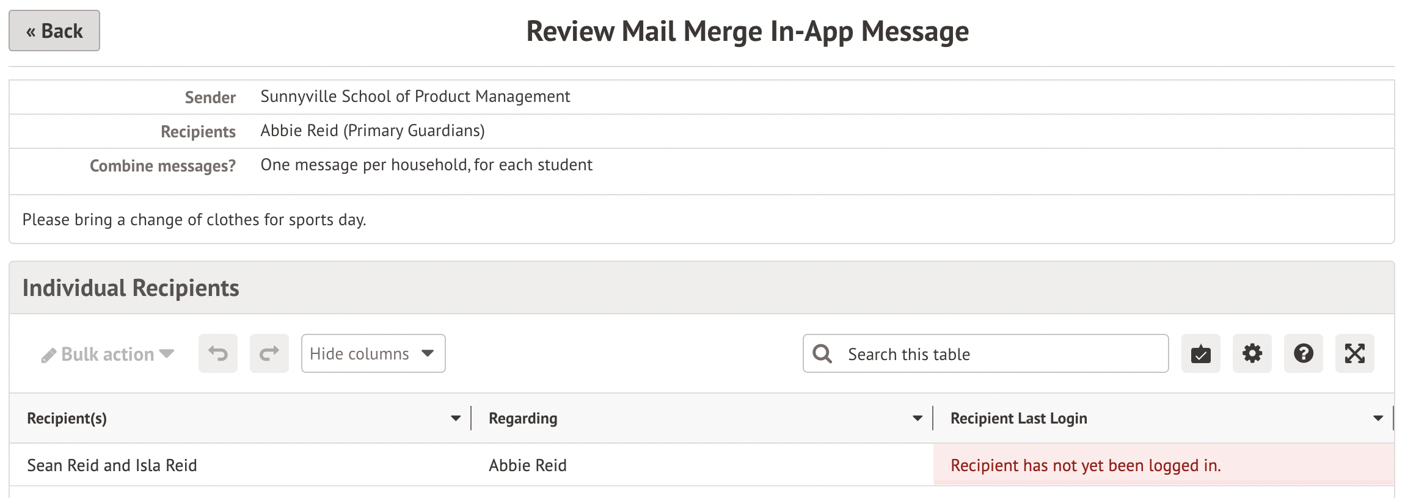
Task: Open table settings with the gear icon
Action: (1252, 354)
